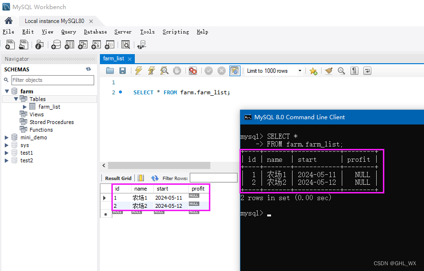Open the Database menu
424x271 pixels.
tap(95, 32)
